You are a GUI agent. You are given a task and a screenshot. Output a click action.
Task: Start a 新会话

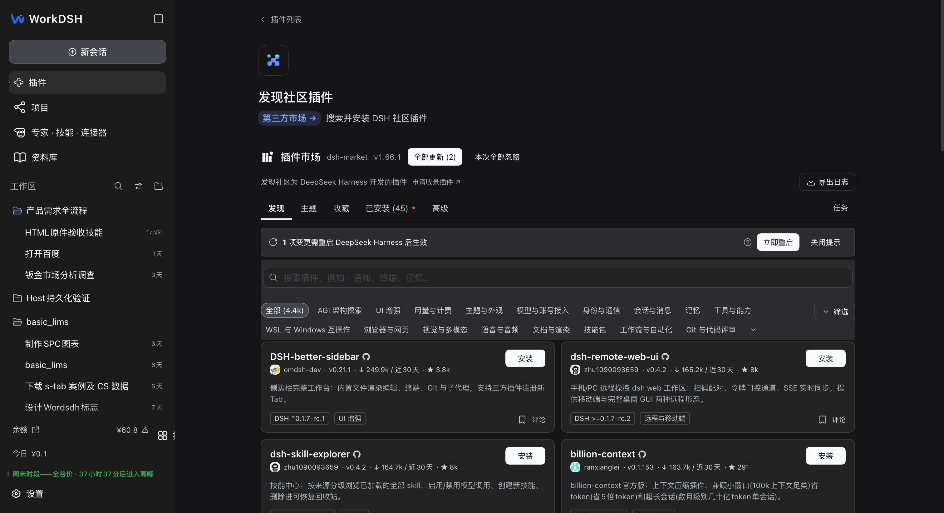point(87,52)
